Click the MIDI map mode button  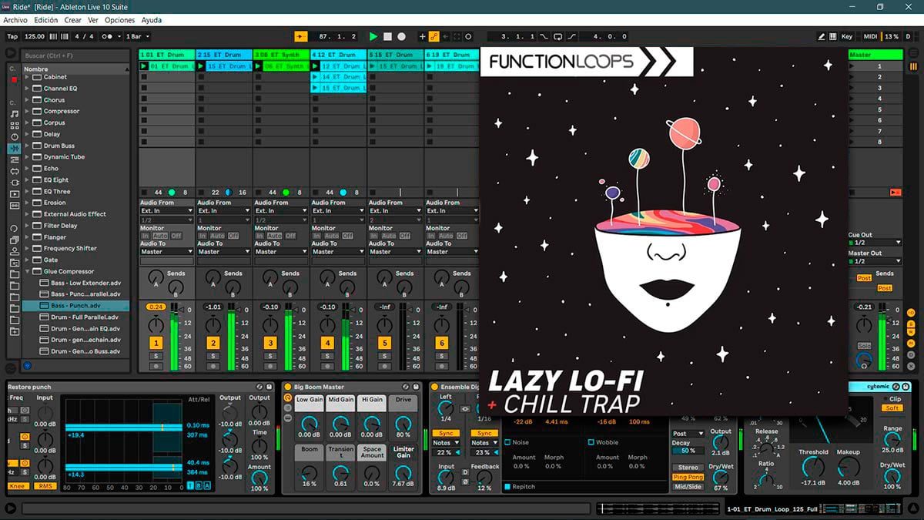coord(870,36)
